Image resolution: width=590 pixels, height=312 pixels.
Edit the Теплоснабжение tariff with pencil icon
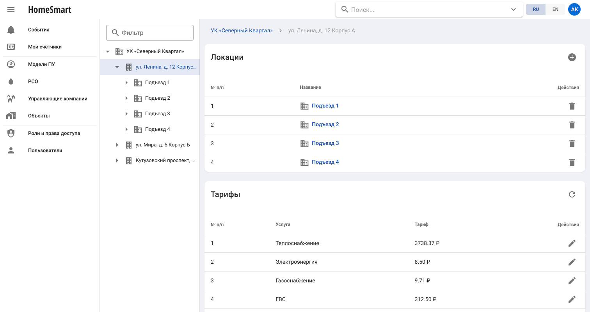click(x=572, y=243)
